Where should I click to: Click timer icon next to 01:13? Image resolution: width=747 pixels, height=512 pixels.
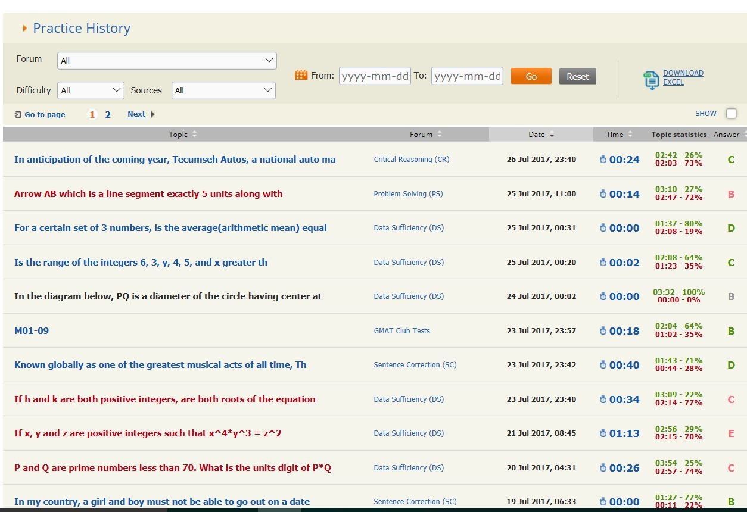click(x=603, y=433)
